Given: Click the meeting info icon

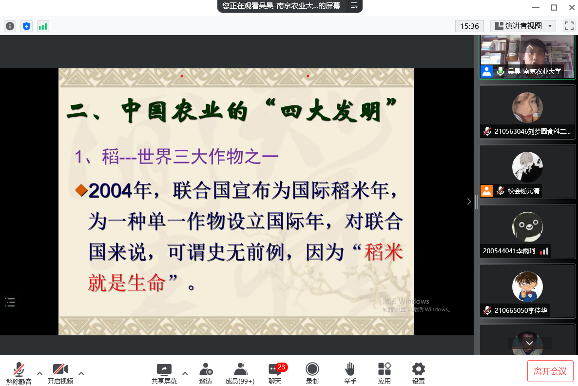Looking at the screenshot, I should coord(10,26).
